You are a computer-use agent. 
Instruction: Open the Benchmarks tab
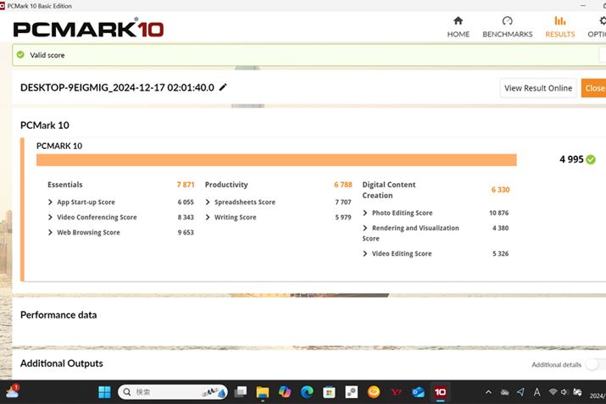click(508, 27)
